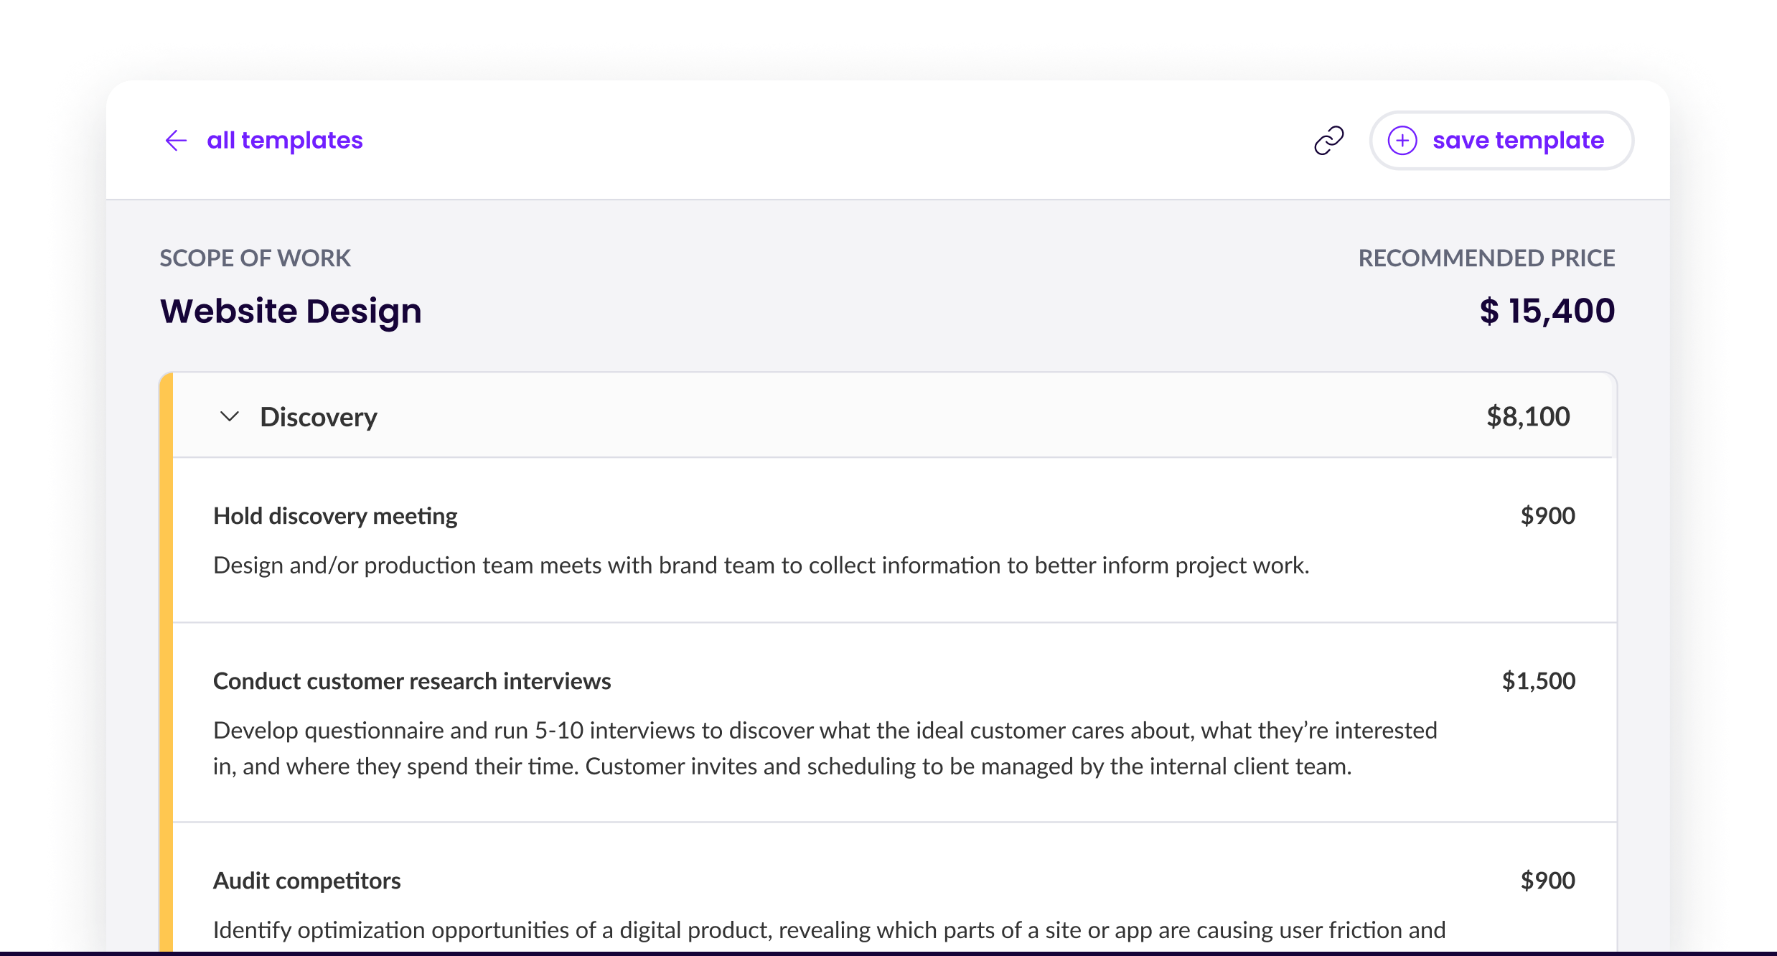
Task: Click the plus circle icon
Action: 1402,141
